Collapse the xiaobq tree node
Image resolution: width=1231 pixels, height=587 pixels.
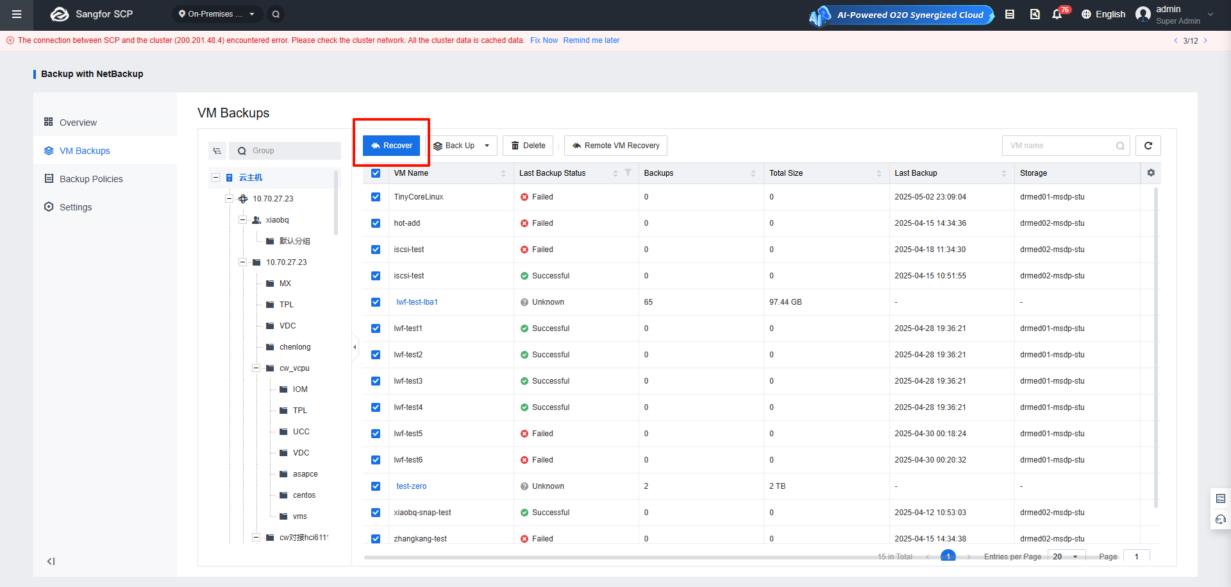pos(243,220)
